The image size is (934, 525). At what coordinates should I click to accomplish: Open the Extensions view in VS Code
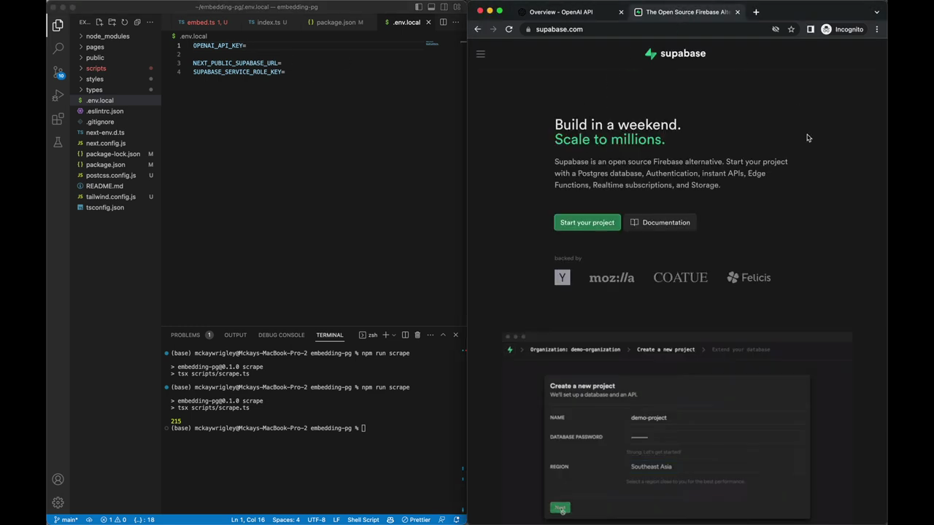pos(58,119)
